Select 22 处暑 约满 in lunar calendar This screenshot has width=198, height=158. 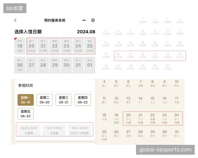pyautogui.click(x=152, y=118)
